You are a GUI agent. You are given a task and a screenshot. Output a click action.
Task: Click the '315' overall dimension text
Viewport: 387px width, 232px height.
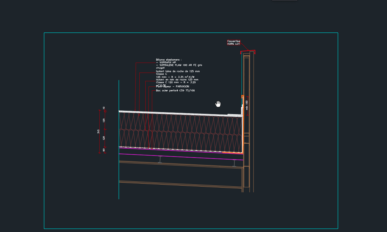pyautogui.click(x=99, y=132)
